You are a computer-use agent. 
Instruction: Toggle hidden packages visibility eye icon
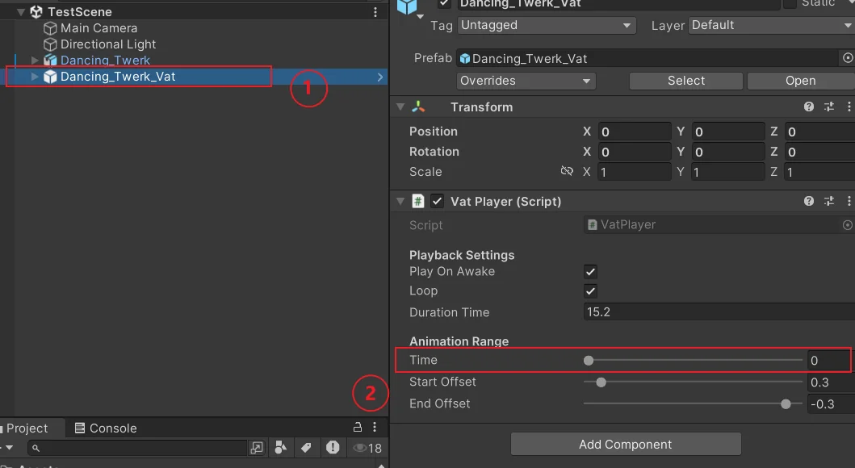click(367, 448)
